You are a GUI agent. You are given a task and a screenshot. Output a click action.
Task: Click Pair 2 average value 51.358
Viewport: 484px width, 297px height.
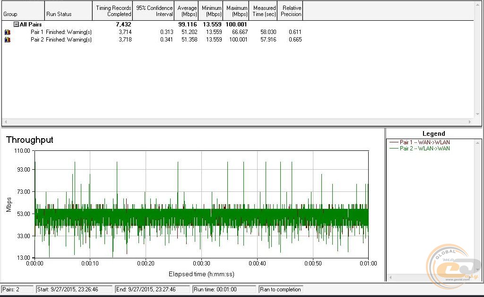pos(189,40)
